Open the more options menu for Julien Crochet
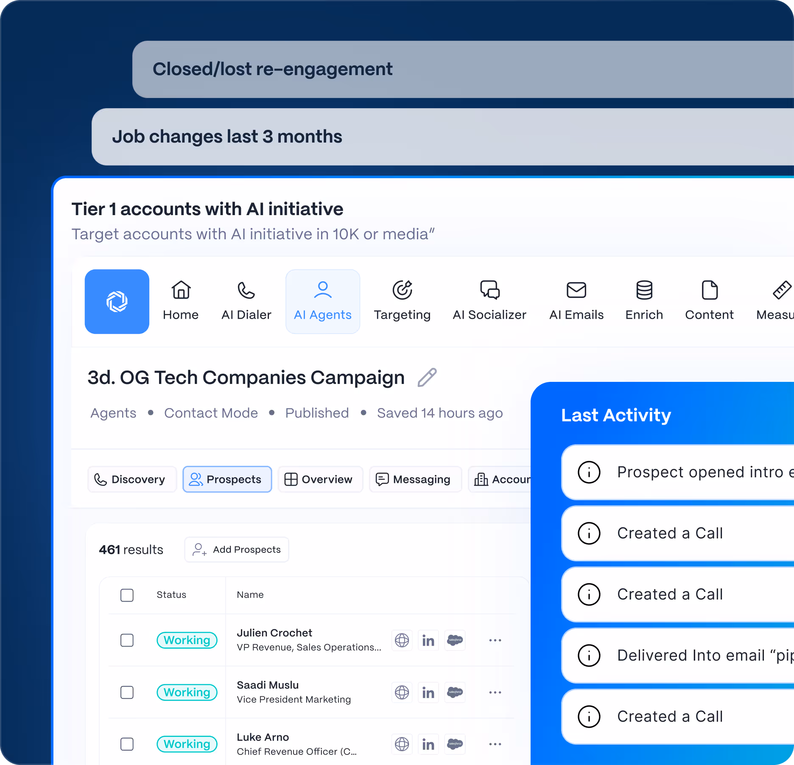The width and height of the screenshot is (794, 765). pyautogui.click(x=495, y=640)
